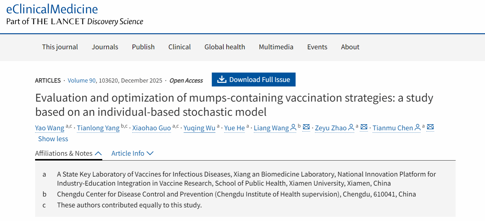
Task: Open author Yao Wang's profile link
Action: click(x=50, y=128)
